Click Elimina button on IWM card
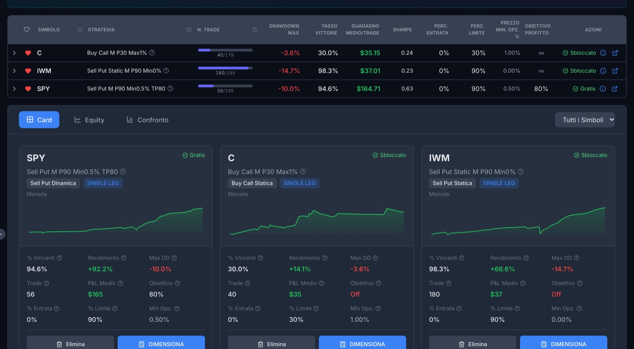Screen dimensions: 634x349 coord(473,343)
